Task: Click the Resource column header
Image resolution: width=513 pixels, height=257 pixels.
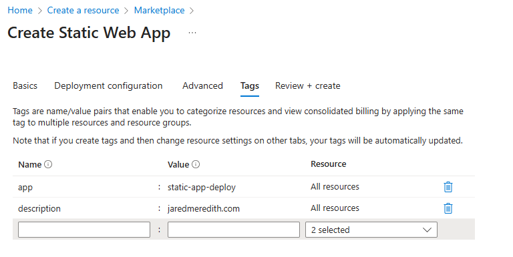Action: coord(328,164)
